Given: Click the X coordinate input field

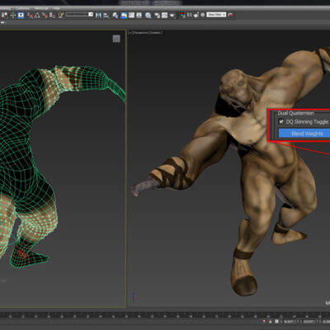Looking at the screenshot, I should click(x=290, y=322).
